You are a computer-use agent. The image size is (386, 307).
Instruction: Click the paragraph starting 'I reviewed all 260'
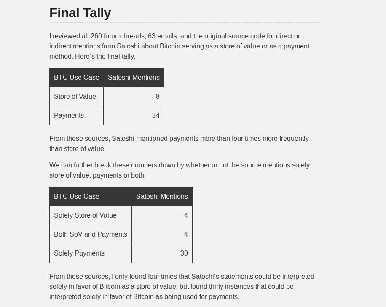coord(179,46)
